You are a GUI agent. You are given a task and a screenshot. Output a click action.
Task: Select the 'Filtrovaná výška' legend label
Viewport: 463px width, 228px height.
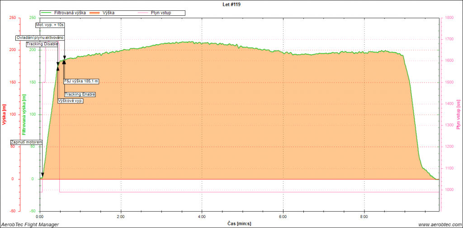click(70, 13)
